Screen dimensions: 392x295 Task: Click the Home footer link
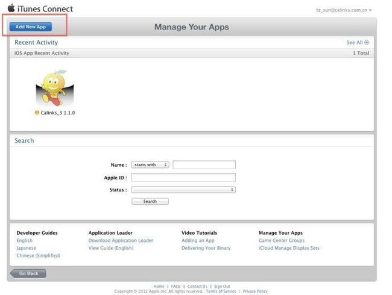click(x=159, y=286)
